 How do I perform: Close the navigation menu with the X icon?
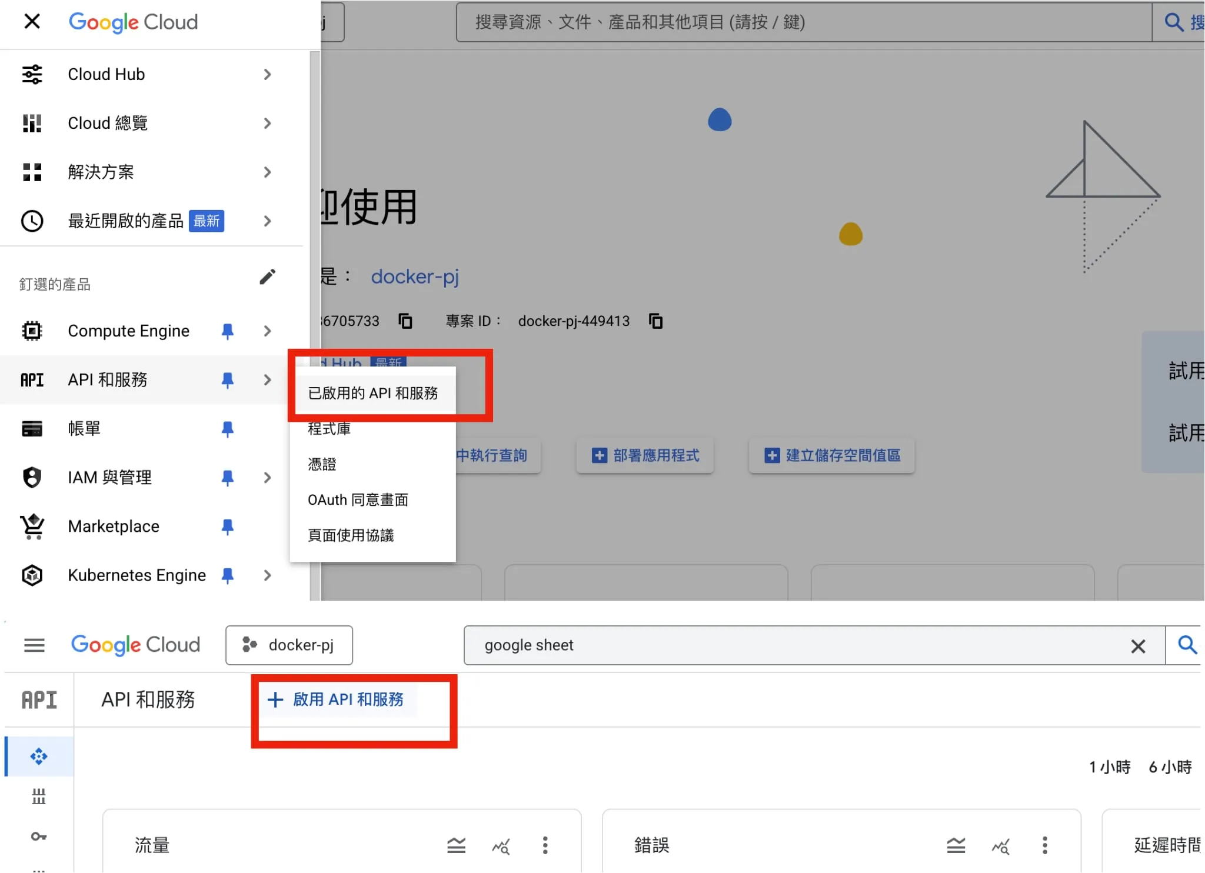(x=32, y=22)
